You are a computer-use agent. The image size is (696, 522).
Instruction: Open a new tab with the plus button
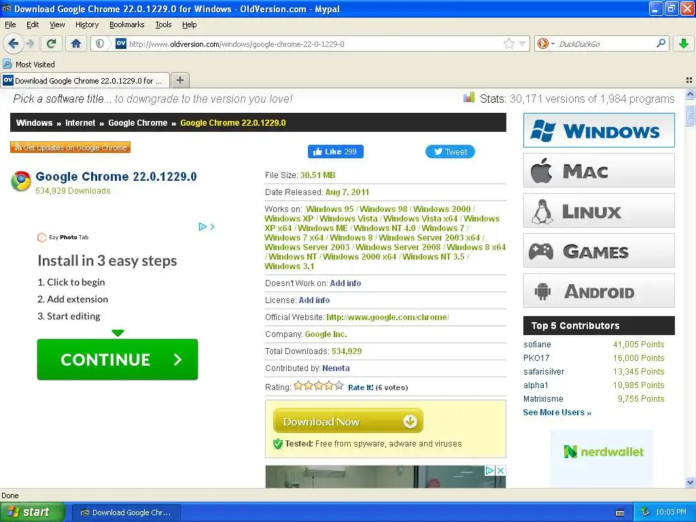(179, 80)
